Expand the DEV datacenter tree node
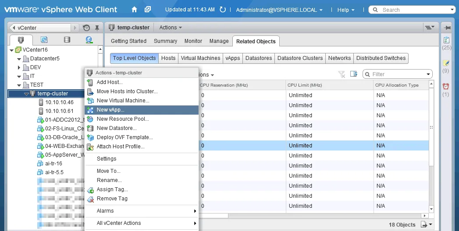The image size is (459, 231). click(19, 67)
